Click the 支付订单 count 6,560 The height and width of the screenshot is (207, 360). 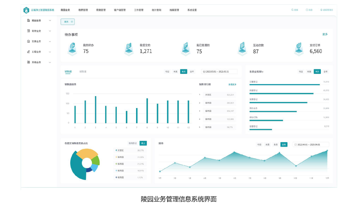[316, 51]
